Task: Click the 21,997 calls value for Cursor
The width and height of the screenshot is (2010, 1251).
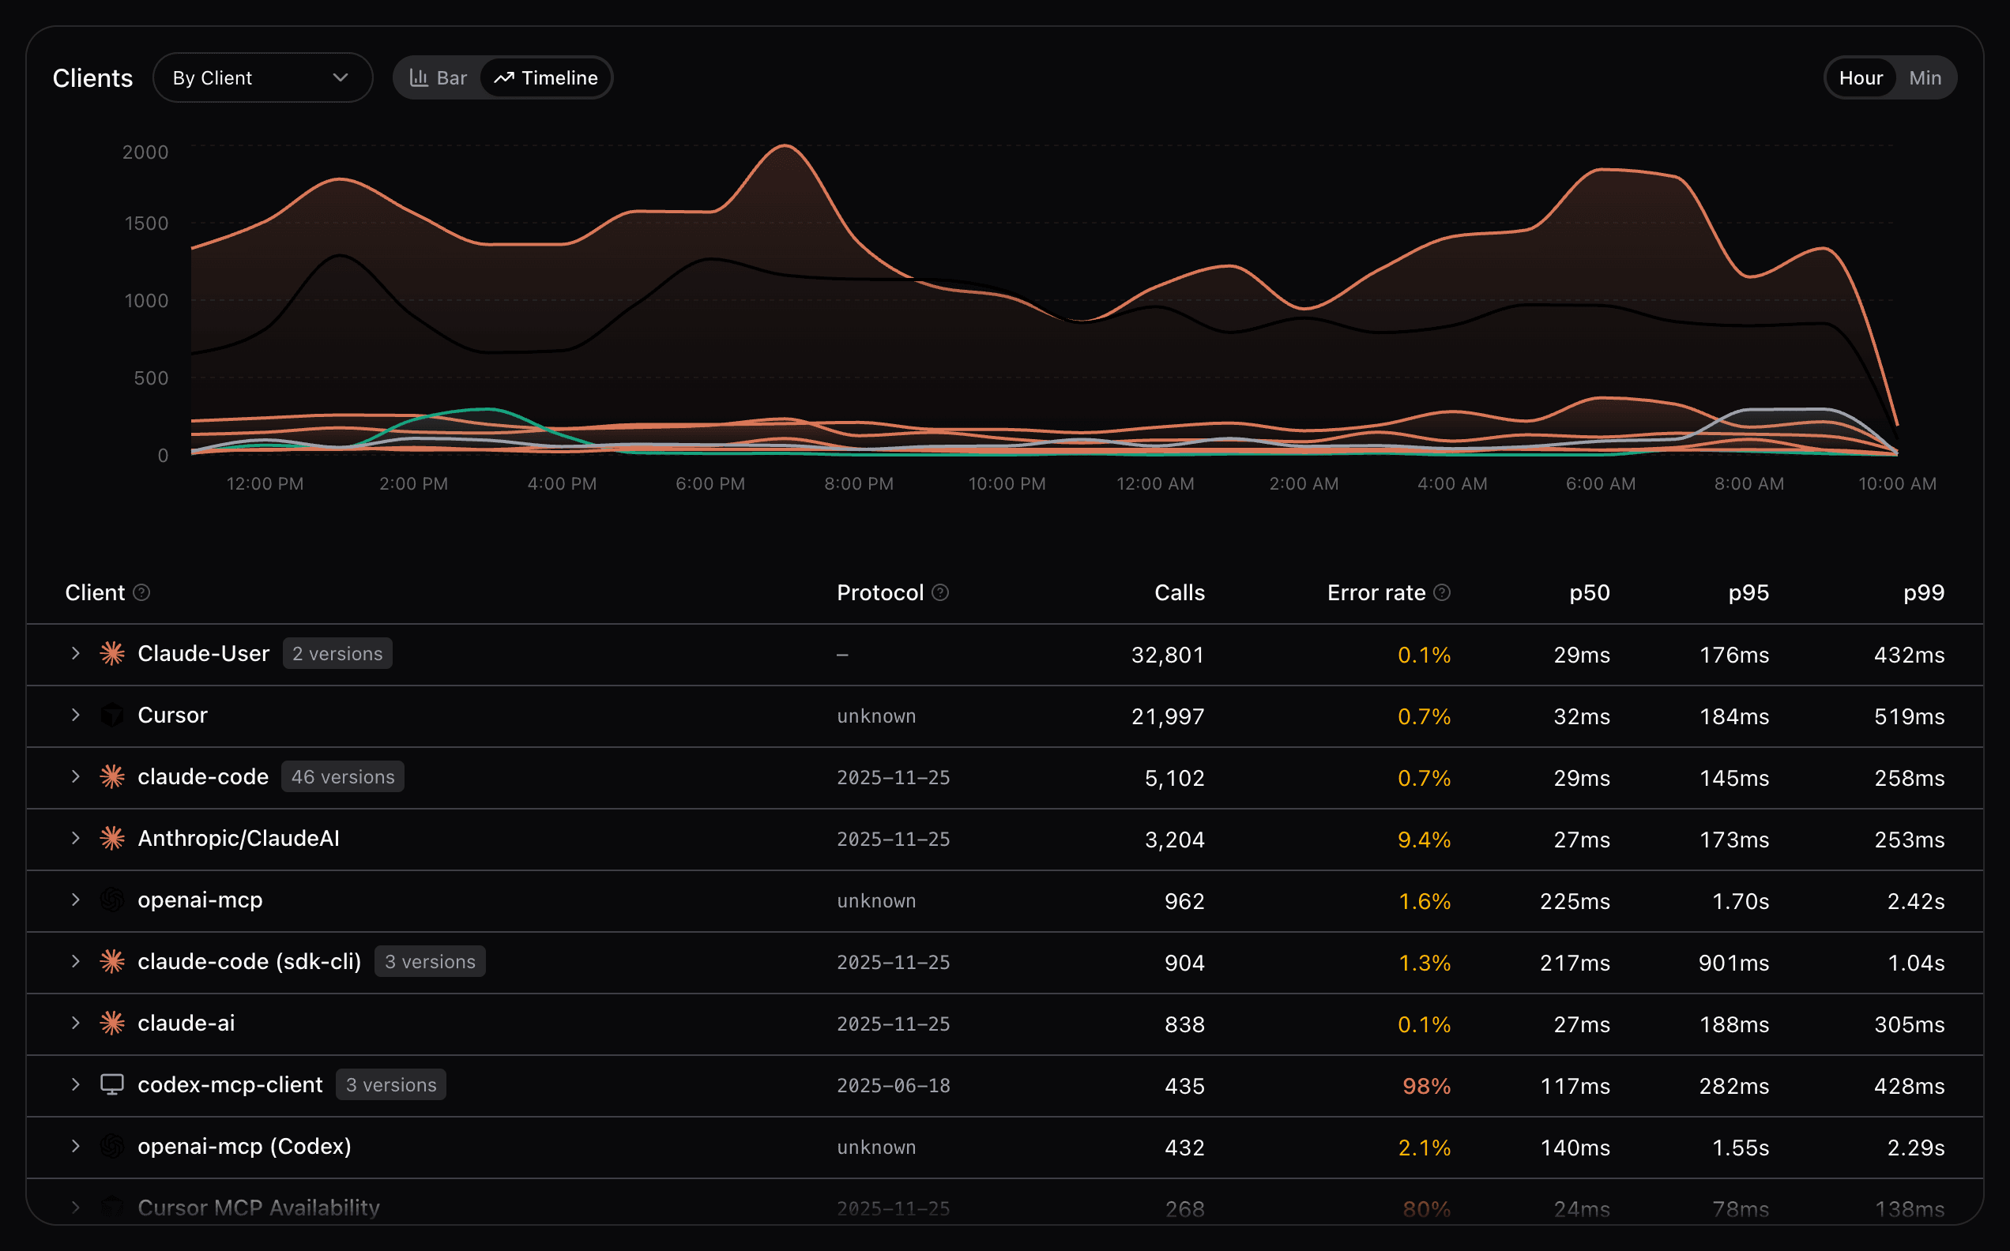Action: click(1168, 716)
